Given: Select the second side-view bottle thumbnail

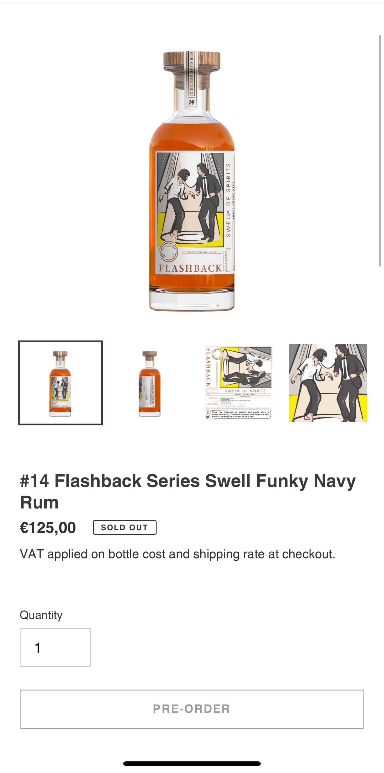Looking at the screenshot, I should point(150,383).
